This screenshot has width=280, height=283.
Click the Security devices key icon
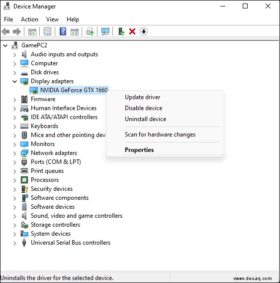(25, 189)
